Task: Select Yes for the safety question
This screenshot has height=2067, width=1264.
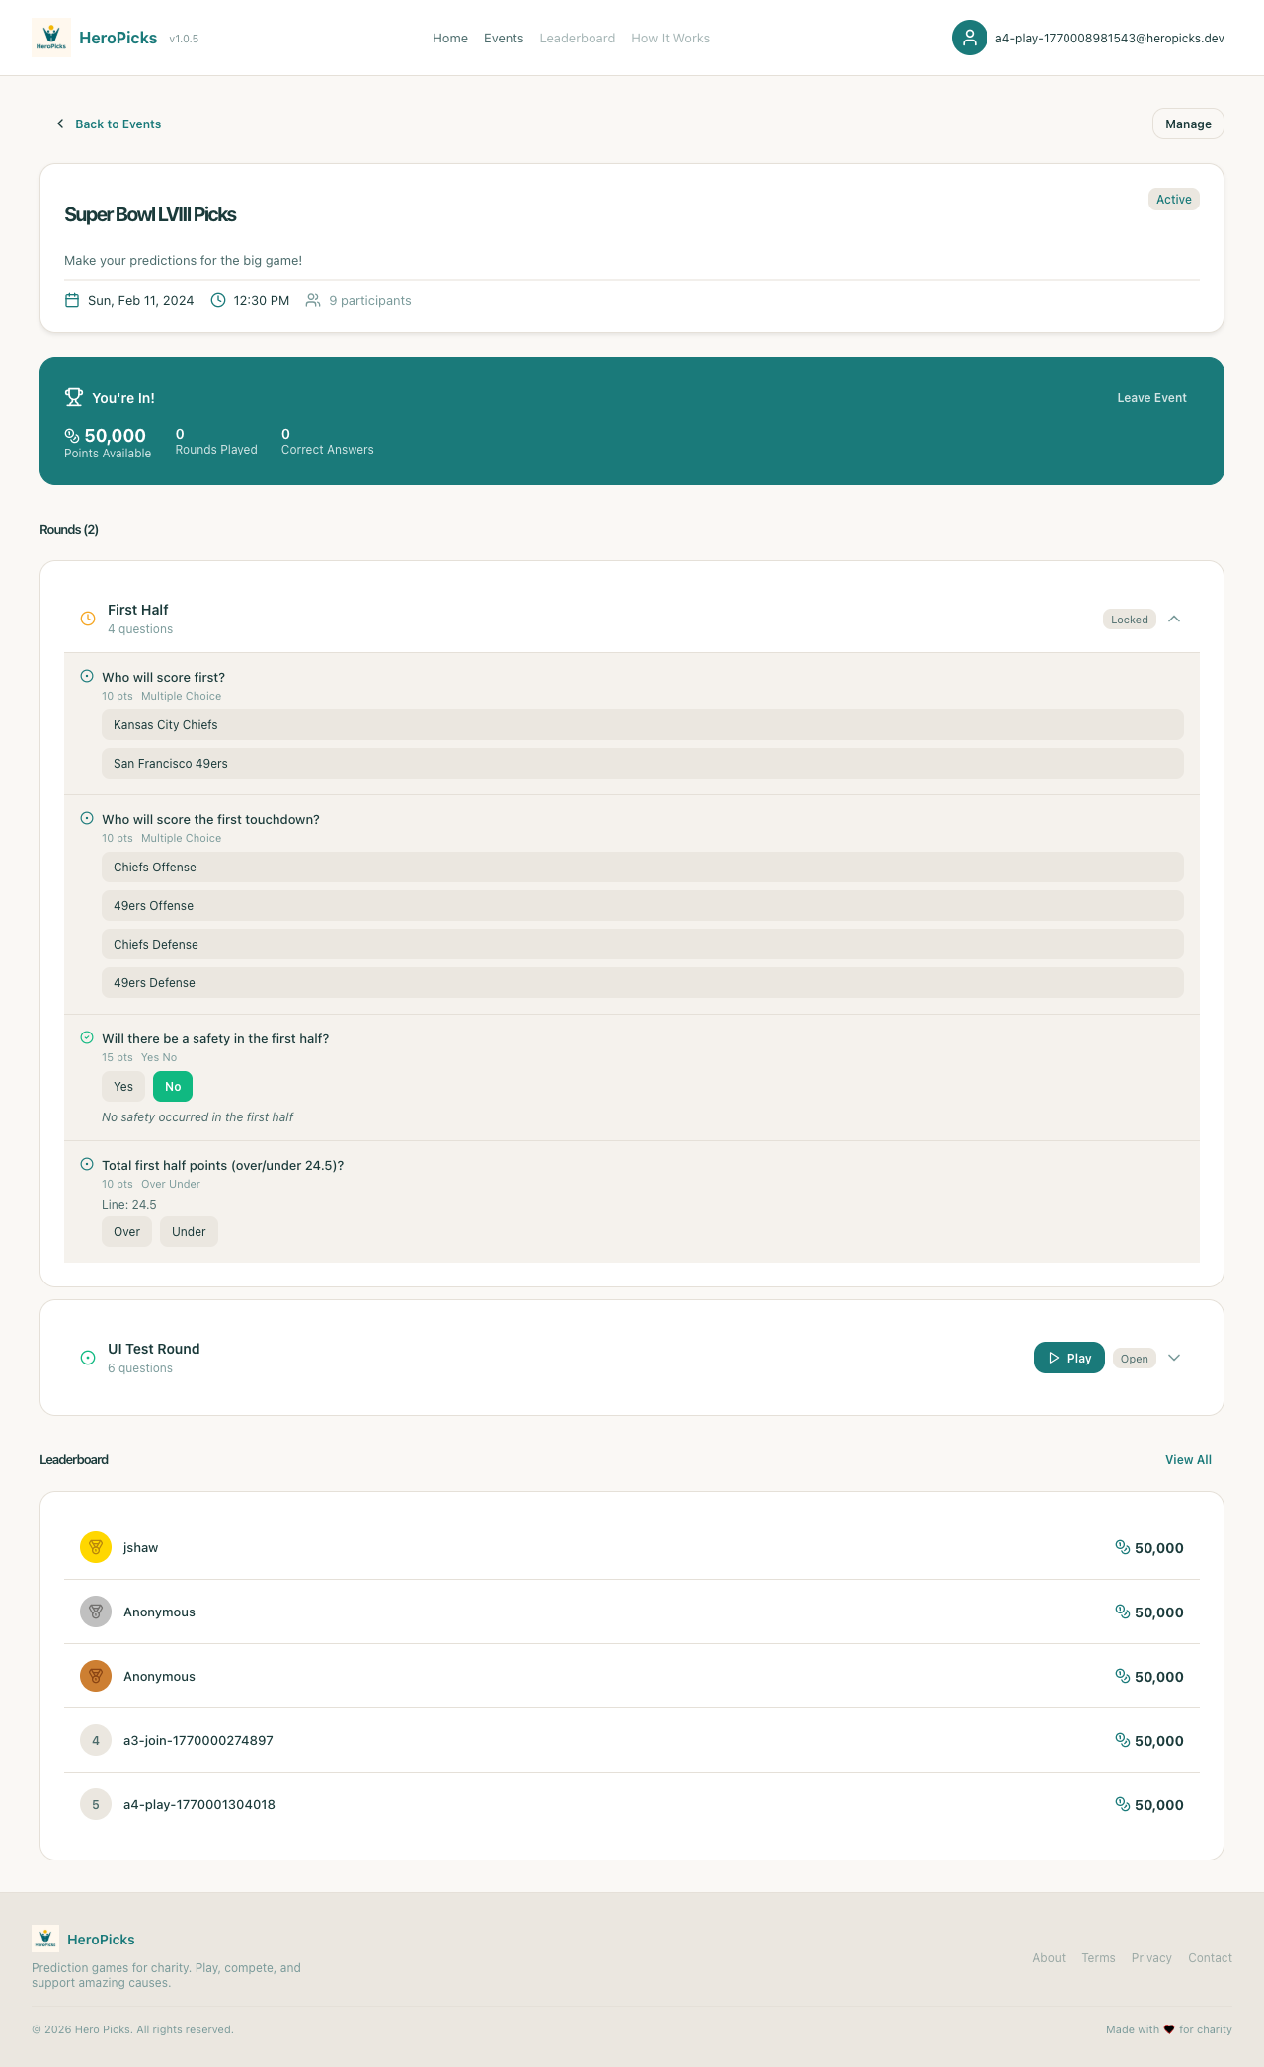Action: tap(123, 1086)
